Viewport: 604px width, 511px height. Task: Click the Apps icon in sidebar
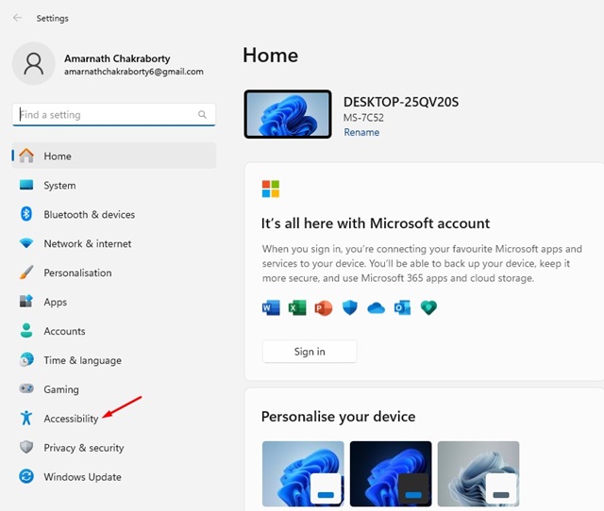click(x=26, y=302)
